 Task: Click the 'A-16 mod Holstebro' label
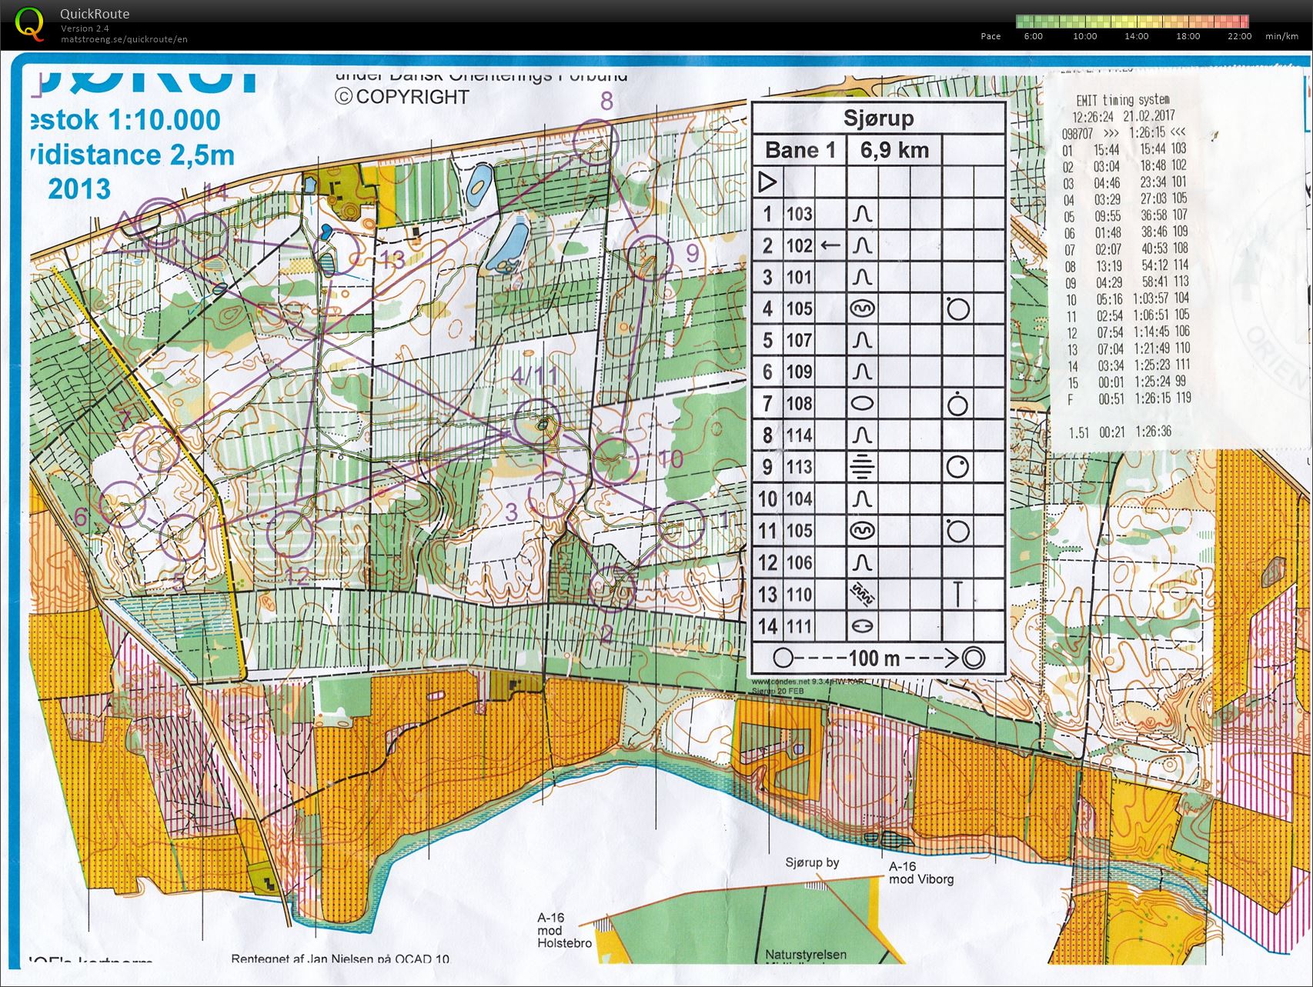tap(564, 929)
